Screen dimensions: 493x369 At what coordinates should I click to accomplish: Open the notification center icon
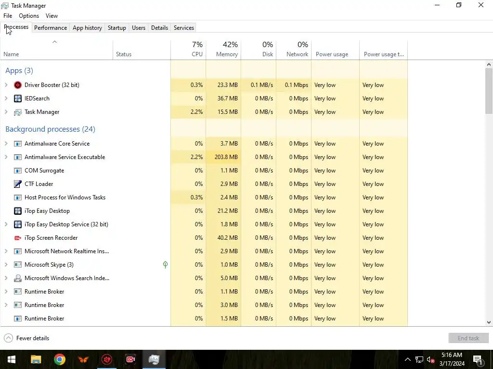click(x=478, y=359)
